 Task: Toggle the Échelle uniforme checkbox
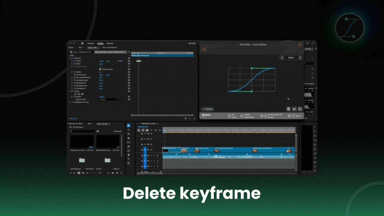coord(100,69)
